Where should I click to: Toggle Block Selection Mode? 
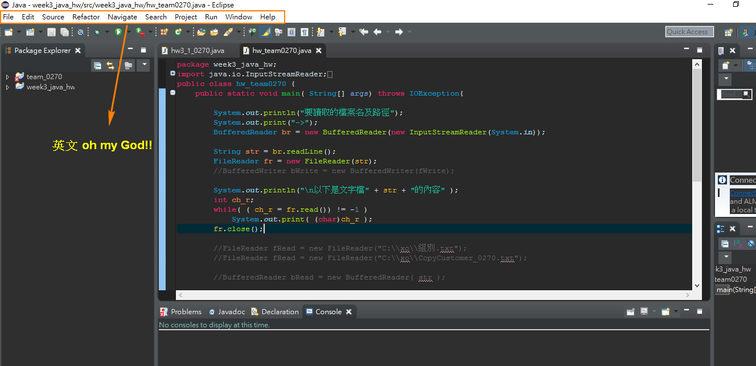point(291,32)
